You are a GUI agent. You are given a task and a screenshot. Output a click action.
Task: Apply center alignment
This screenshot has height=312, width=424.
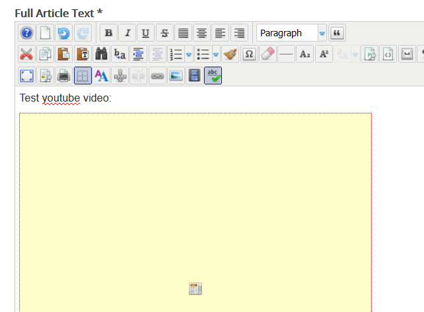(201, 33)
